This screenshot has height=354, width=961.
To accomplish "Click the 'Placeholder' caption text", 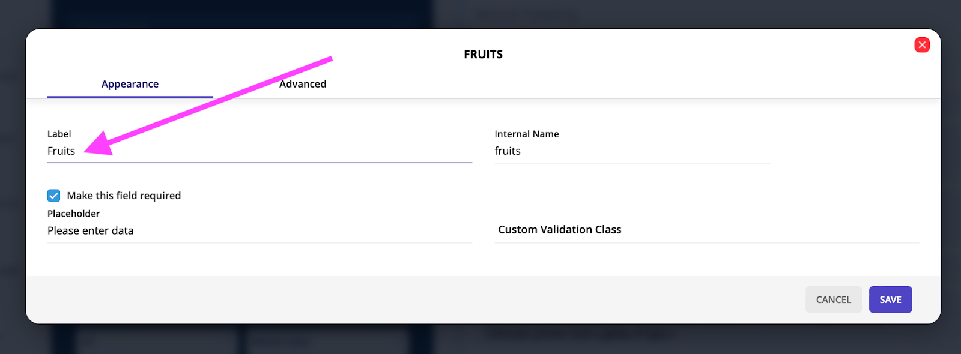I will [73, 214].
